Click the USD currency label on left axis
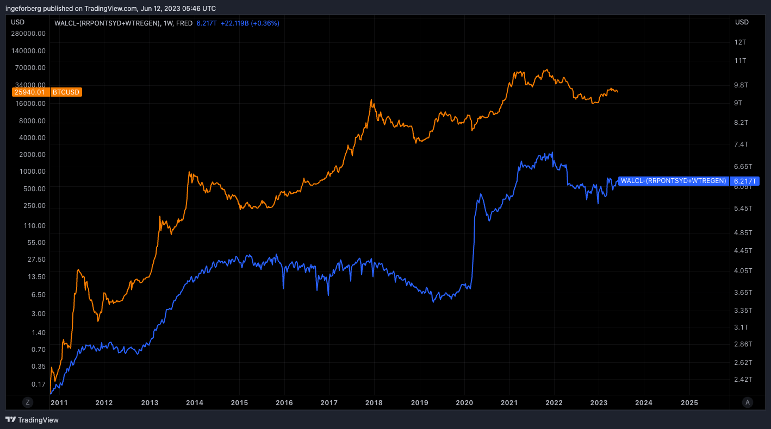Screen dimensions: 771x429 pos(18,22)
